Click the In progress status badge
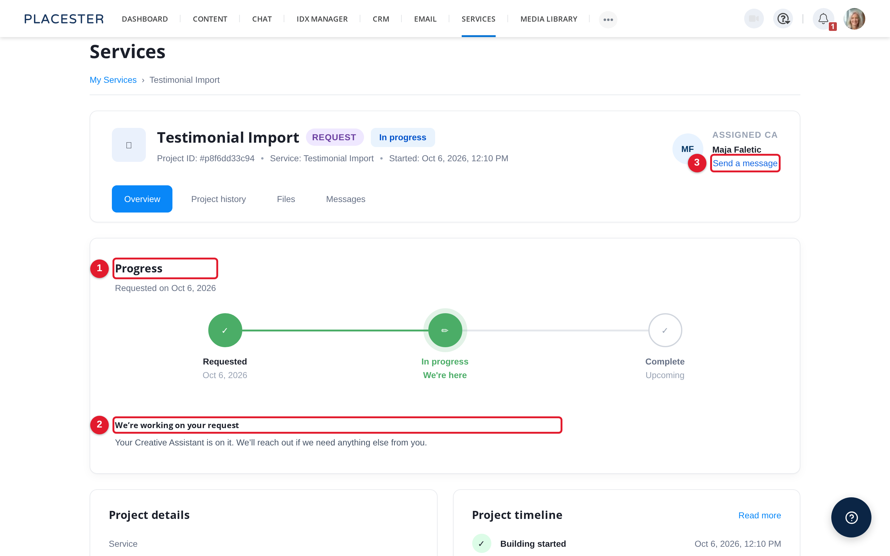Image resolution: width=890 pixels, height=556 pixels. pyautogui.click(x=402, y=137)
